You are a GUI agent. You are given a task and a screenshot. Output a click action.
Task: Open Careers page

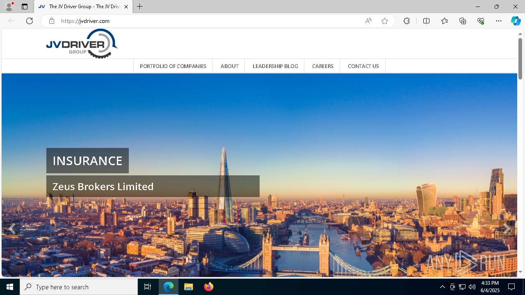tap(323, 66)
